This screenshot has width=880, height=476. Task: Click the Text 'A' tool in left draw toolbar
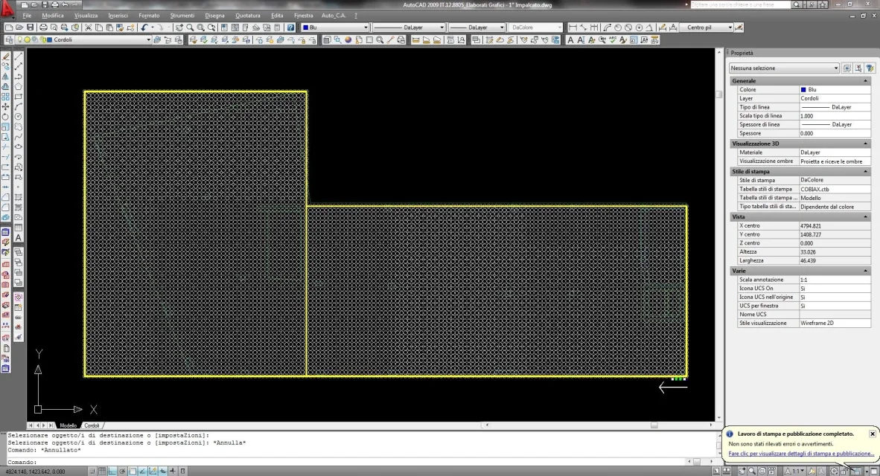click(x=19, y=238)
